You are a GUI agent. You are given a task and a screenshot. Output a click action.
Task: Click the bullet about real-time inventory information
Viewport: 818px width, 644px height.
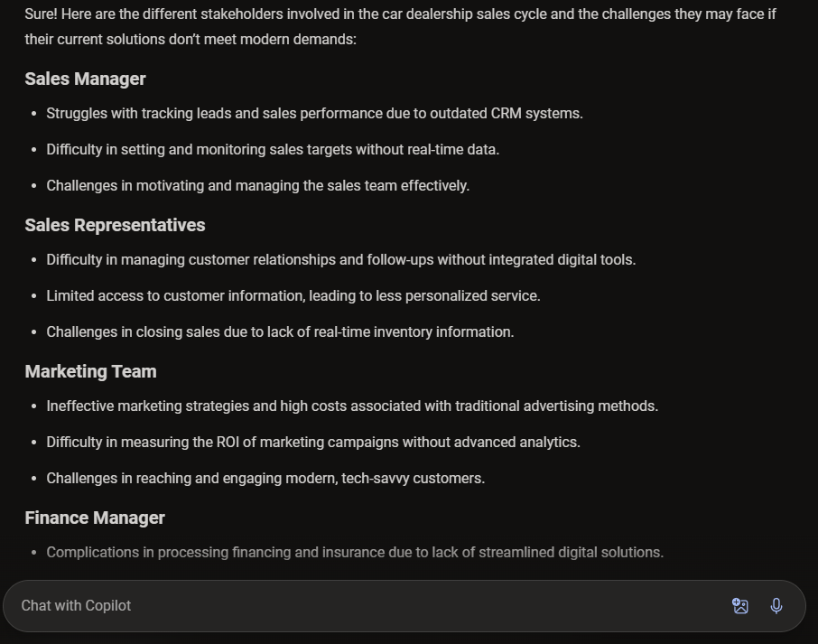280,331
